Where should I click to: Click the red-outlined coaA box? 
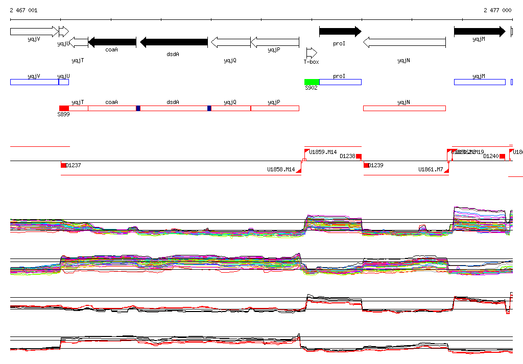[112, 108]
